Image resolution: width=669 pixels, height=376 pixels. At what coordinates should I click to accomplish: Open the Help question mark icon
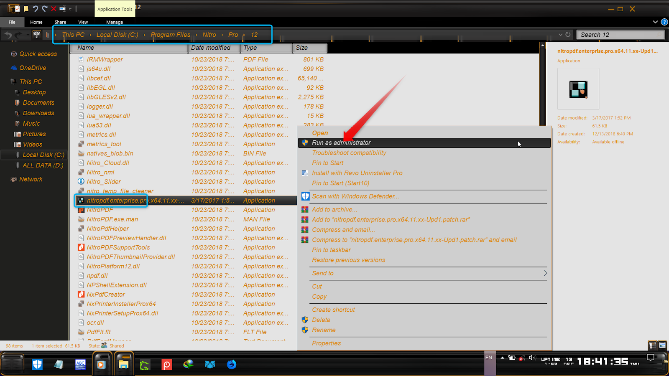664,22
